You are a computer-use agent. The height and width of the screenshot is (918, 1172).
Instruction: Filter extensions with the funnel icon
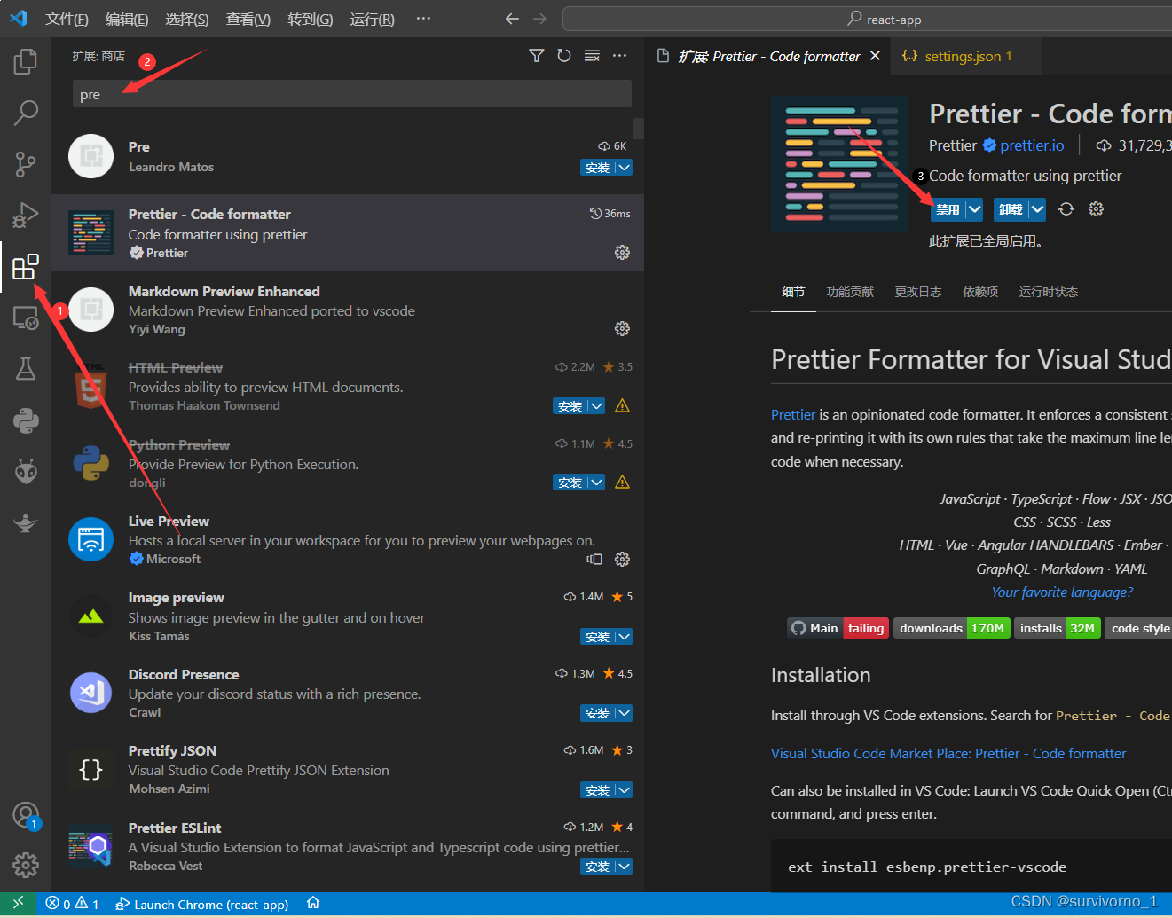click(537, 56)
